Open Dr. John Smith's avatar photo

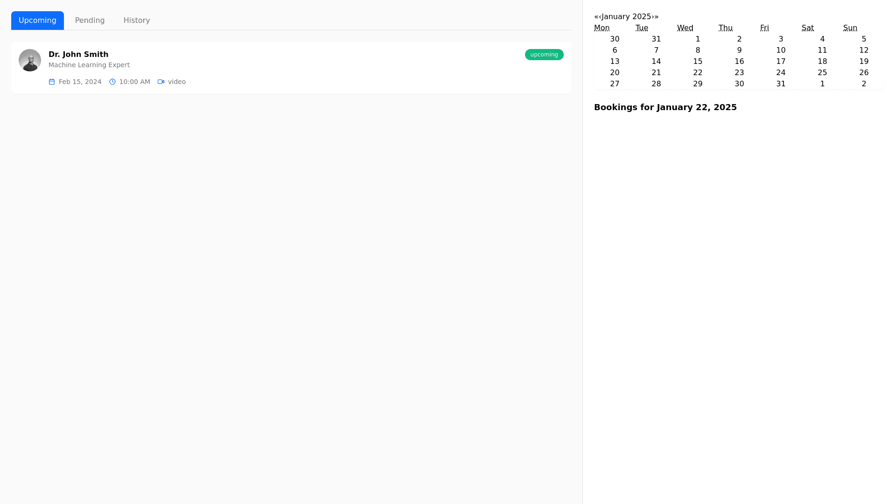pyautogui.click(x=30, y=60)
